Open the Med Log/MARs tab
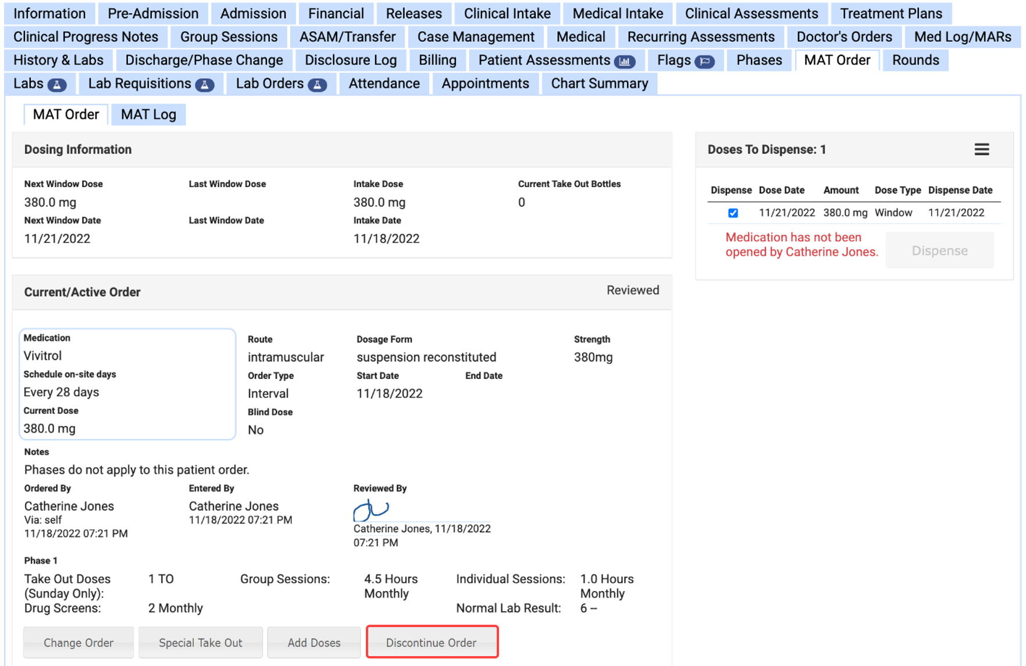This screenshot has height=666, width=1026. tap(962, 37)
